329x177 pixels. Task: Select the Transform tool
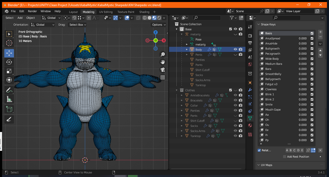pos(9,80)
